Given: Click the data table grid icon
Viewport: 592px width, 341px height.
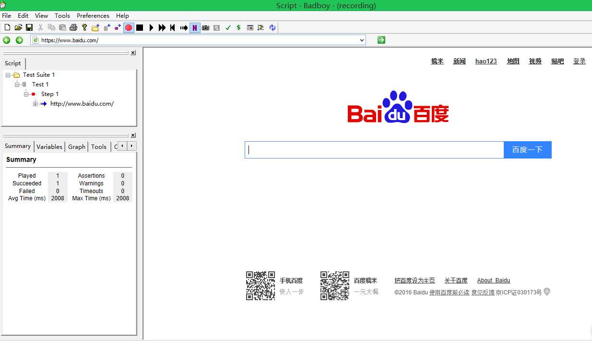Looking at the screenshot, I should coord(250,28).
